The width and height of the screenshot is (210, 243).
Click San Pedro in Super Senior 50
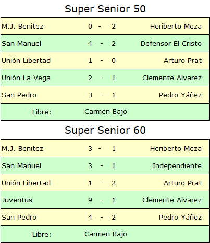[19, 95]
